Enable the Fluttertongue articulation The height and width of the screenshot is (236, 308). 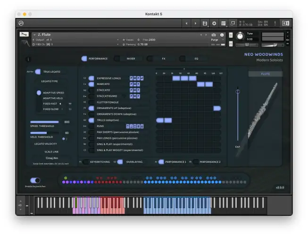coord(91,102)
